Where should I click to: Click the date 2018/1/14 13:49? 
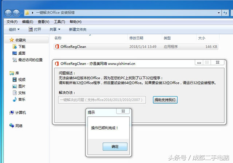143,47
